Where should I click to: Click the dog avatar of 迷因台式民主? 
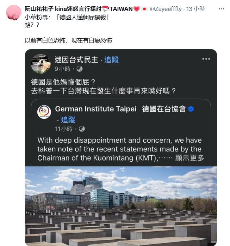(x=41, y=64)
